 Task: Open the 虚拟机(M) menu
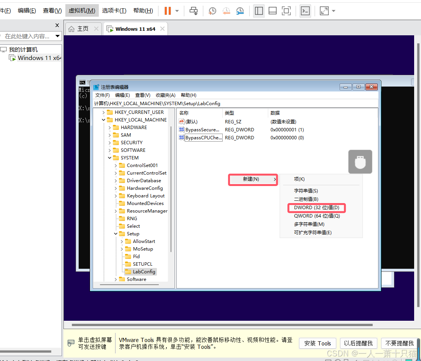click(82, 11)
